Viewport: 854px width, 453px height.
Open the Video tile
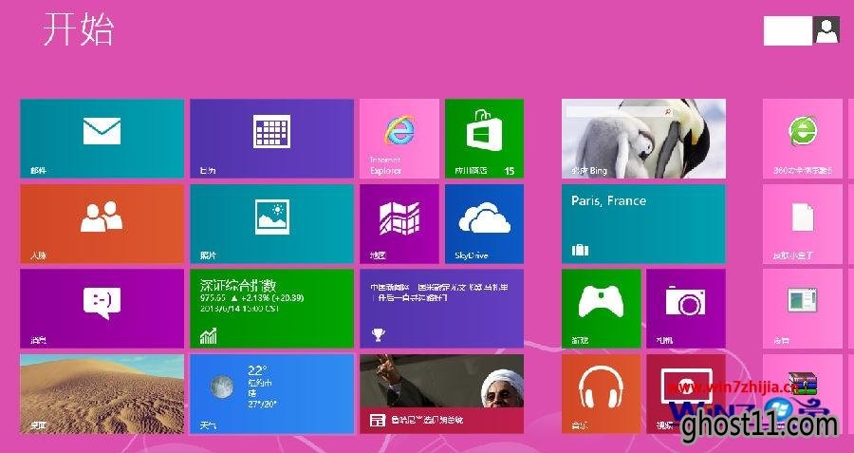pos(686,394)
